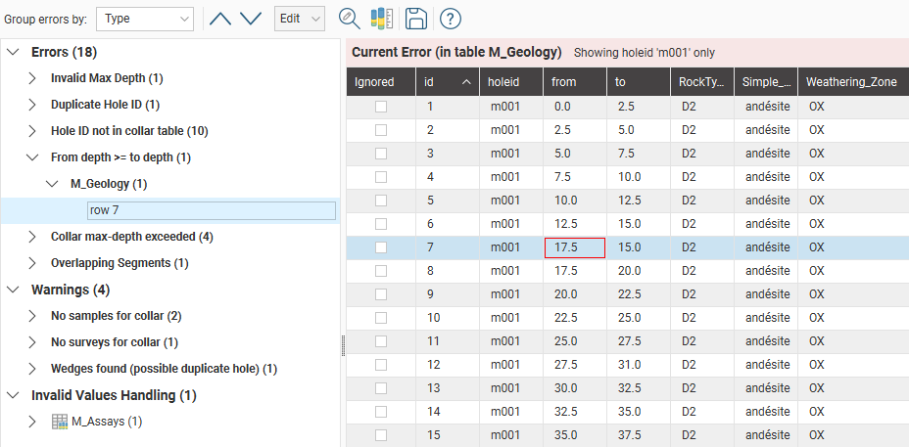
Task: Expand the Invalid Max Depth (1) node
Action: (32, 78)
